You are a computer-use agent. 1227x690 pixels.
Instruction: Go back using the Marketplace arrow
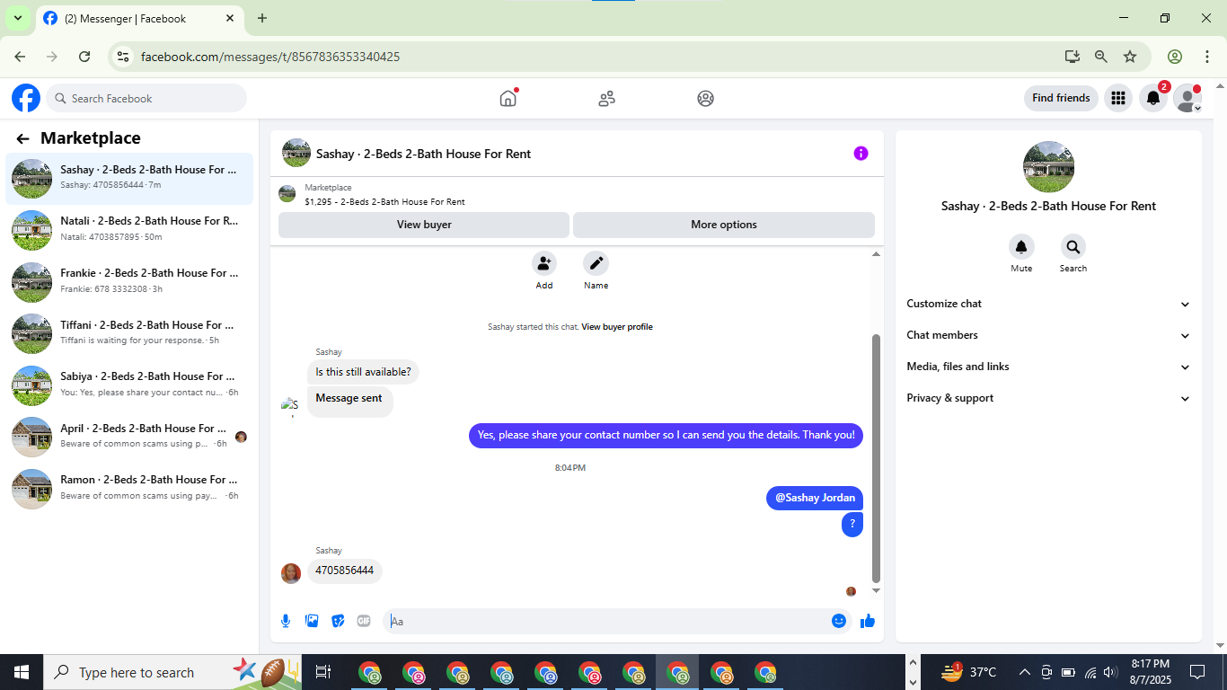pos(22,138)
